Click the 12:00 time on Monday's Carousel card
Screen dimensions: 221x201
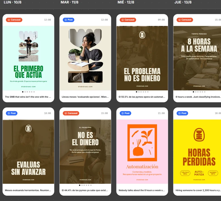48,20
